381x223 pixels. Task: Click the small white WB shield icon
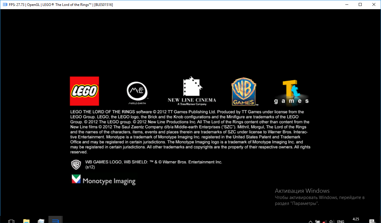click(76, 165)
